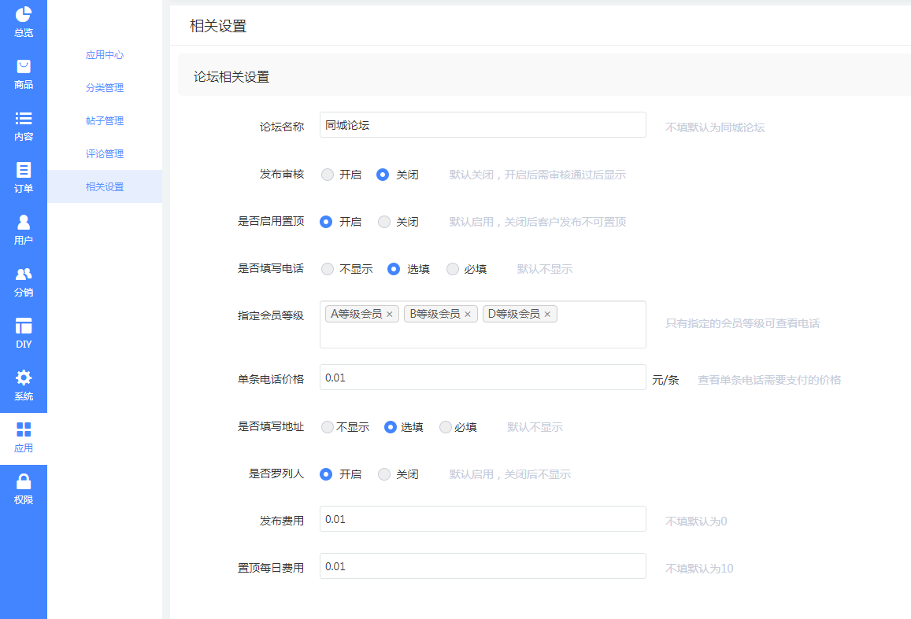This screenshot has width=911, height=619.
Task: Click the 是否罗列人 field label
Action: tap(276, 474)
